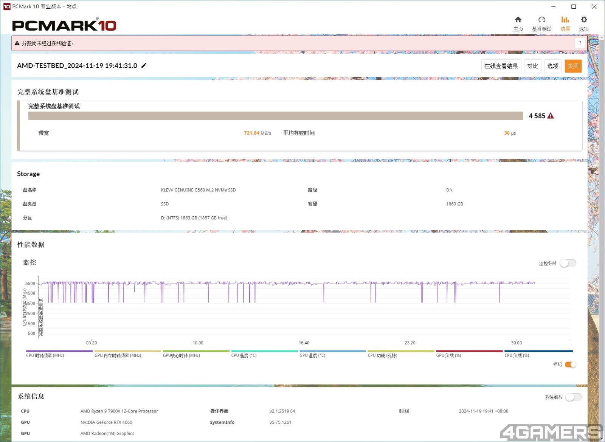Click the drive type value SSD
This screenshot has width=605, height=442.
tap(165, 204)
